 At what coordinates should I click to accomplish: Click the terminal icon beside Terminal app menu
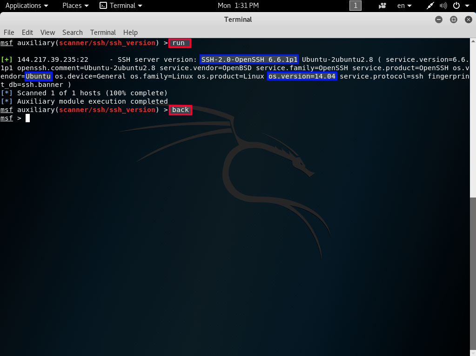pyautogui.click(x=103, y=6)
